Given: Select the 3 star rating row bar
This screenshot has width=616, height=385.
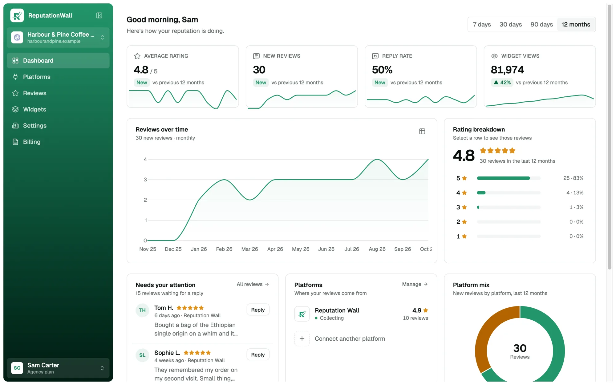Looking at the screenshot, I should tap(509, 207).
